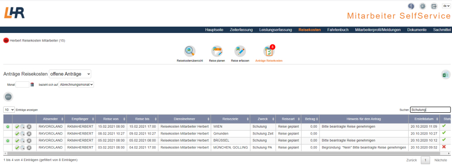Click the Schulung PA cell
This screenshot has width=452, height=166.
point(263,148)
